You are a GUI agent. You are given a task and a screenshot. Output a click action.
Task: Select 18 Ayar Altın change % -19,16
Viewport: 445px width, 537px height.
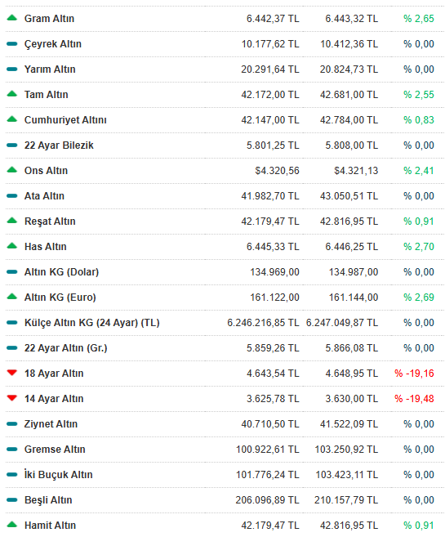pos(414,374)
